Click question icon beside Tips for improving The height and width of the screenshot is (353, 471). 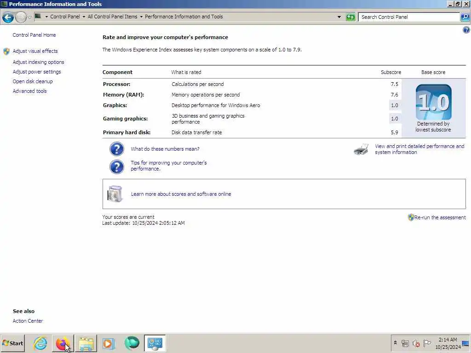pos(116,166)
